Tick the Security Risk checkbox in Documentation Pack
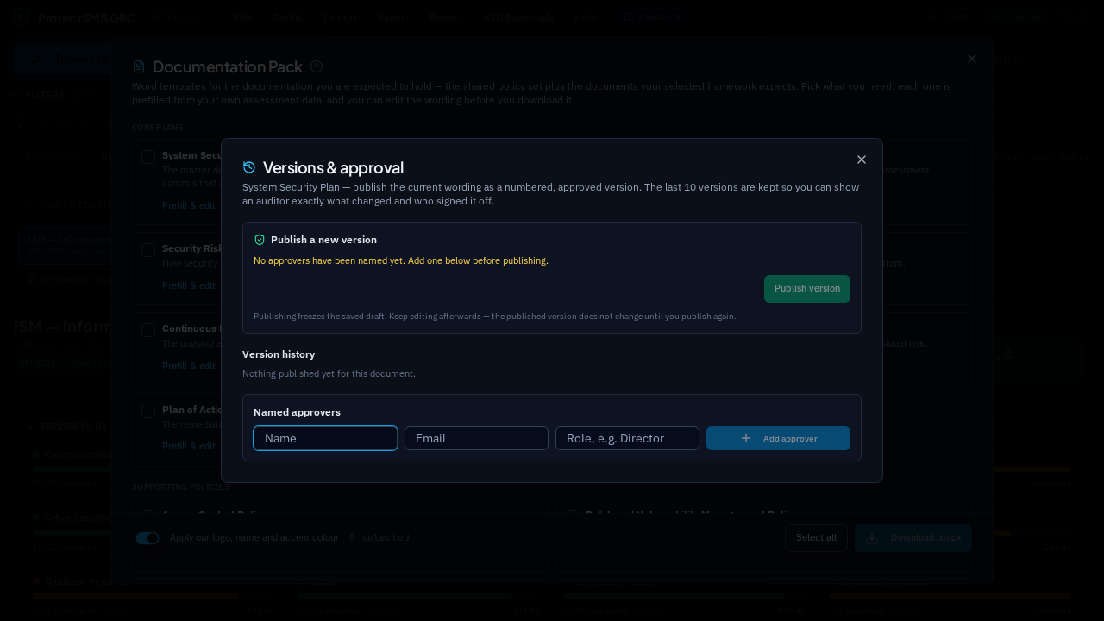 tap(148, 249)
